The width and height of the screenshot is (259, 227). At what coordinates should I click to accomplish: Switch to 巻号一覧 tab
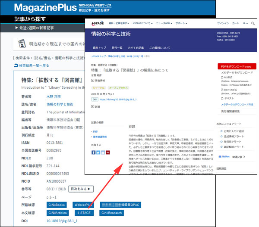(x=117, y=47)
